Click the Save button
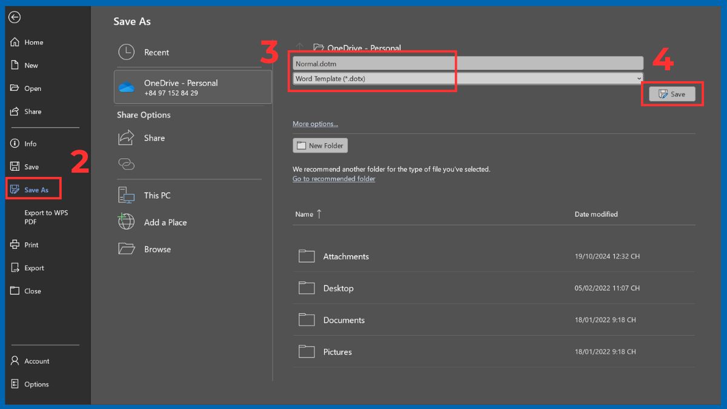The height and width of the screenshot is (409, 727). click(x=672, y=94)
